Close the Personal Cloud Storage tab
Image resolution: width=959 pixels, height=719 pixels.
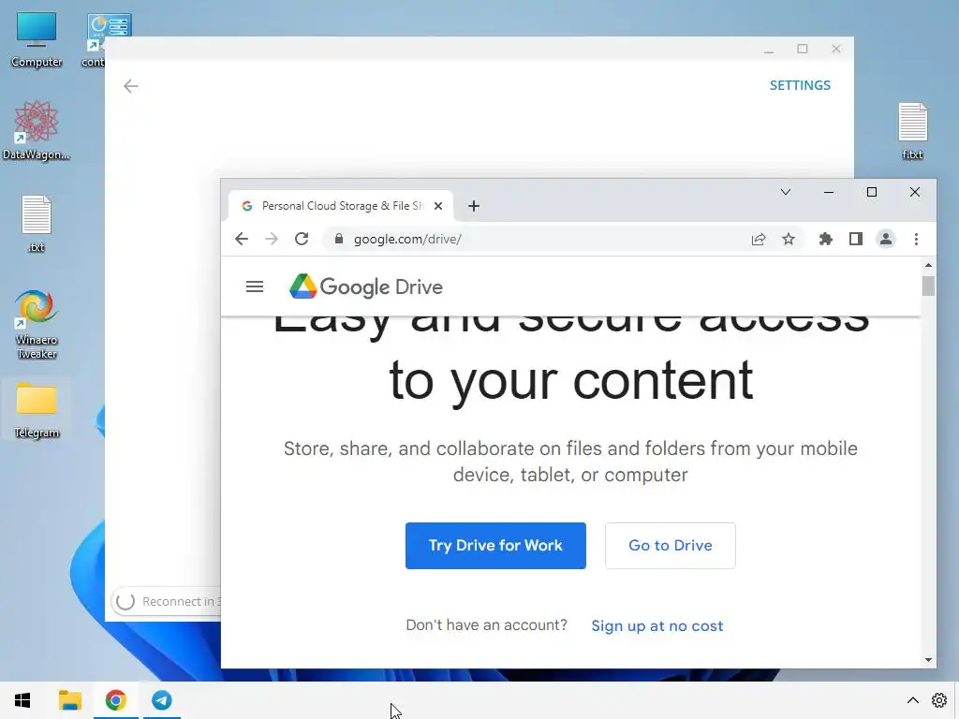[x=438, y=206]
